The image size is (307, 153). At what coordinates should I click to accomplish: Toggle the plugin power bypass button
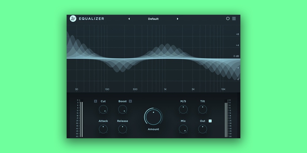(x=228, y=19)
